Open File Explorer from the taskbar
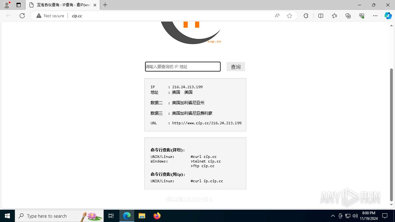This screenshot has height=222, width=395. (142, 216)
